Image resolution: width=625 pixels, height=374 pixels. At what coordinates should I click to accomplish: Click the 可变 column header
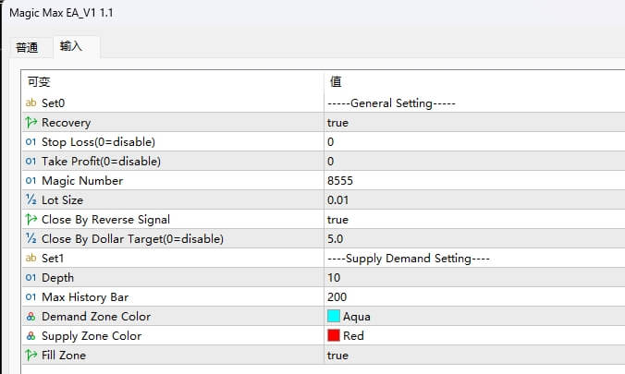39,82
